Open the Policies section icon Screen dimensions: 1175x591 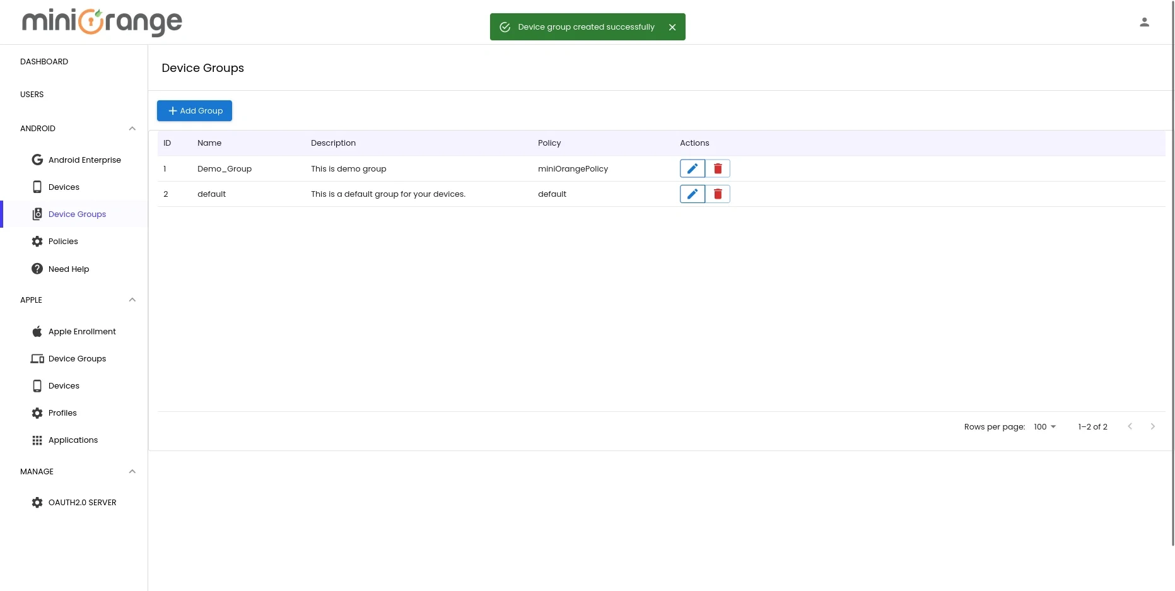[37, 241]
